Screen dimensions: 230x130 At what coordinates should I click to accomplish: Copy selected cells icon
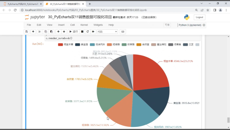46,32
